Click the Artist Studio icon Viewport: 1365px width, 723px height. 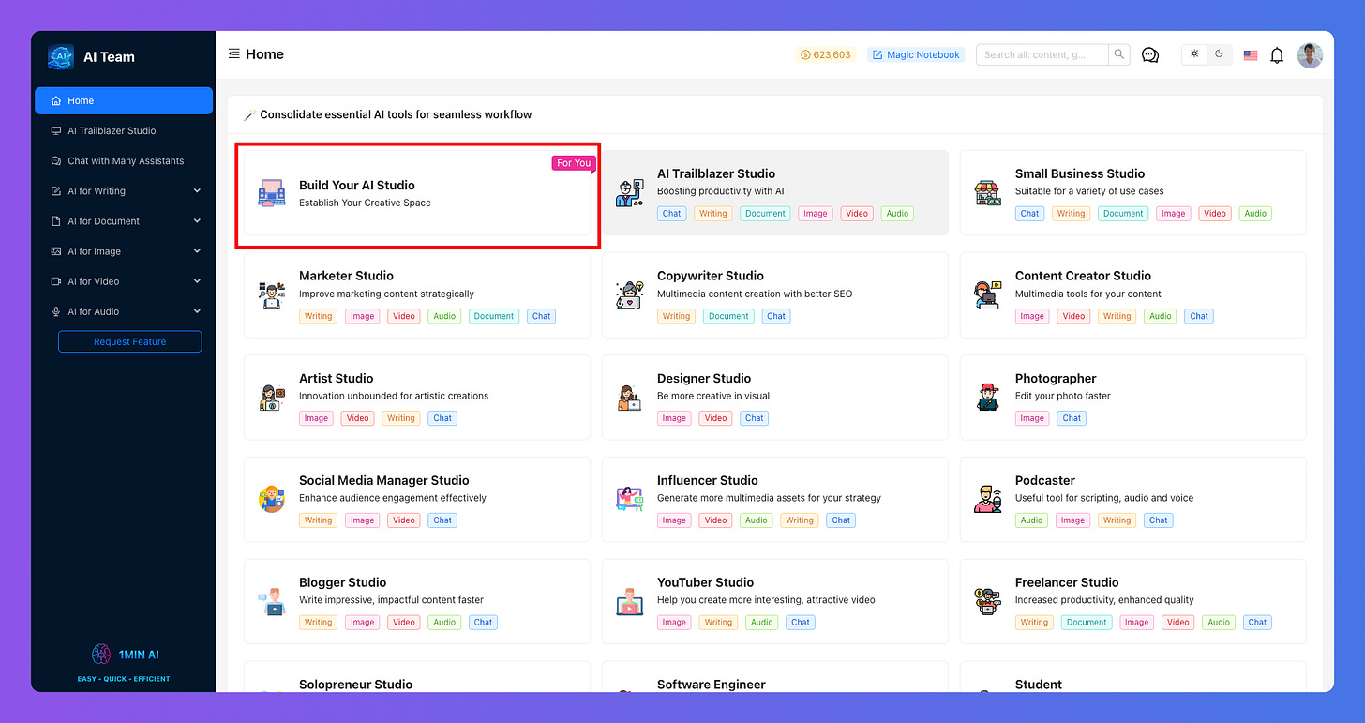coord(272,398)
